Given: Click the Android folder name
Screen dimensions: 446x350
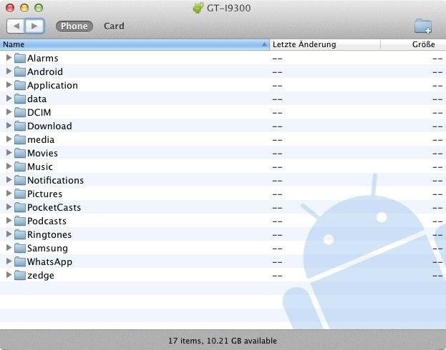Looking at the screenshot, I should click(x=45, y=72).
